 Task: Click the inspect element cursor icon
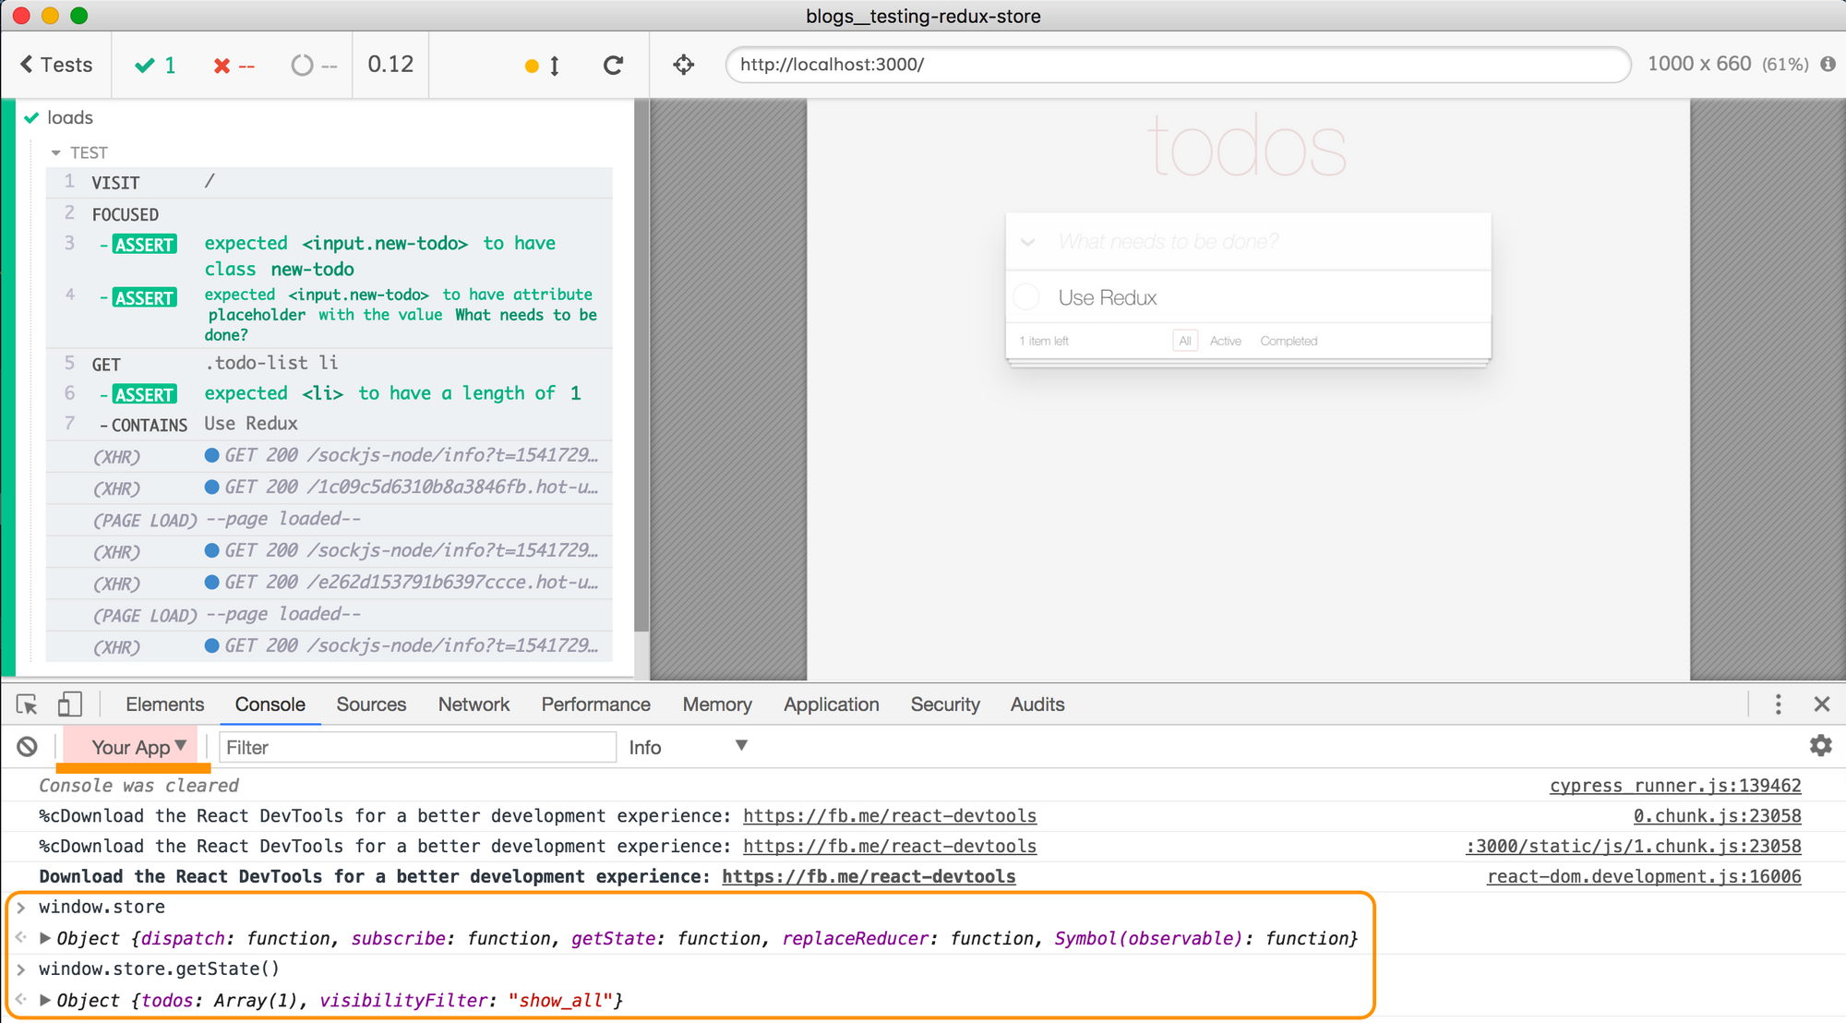pos(27,704)
